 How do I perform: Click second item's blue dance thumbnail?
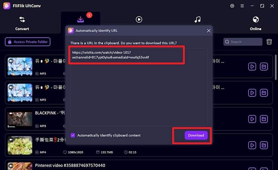click(20, 93)
